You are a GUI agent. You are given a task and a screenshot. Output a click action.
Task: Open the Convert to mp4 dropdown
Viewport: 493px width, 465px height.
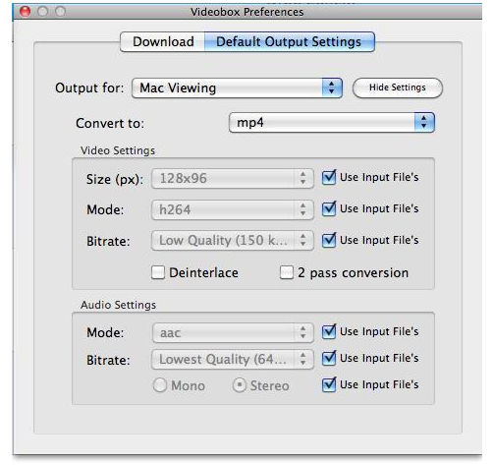(x=332, y=123)
